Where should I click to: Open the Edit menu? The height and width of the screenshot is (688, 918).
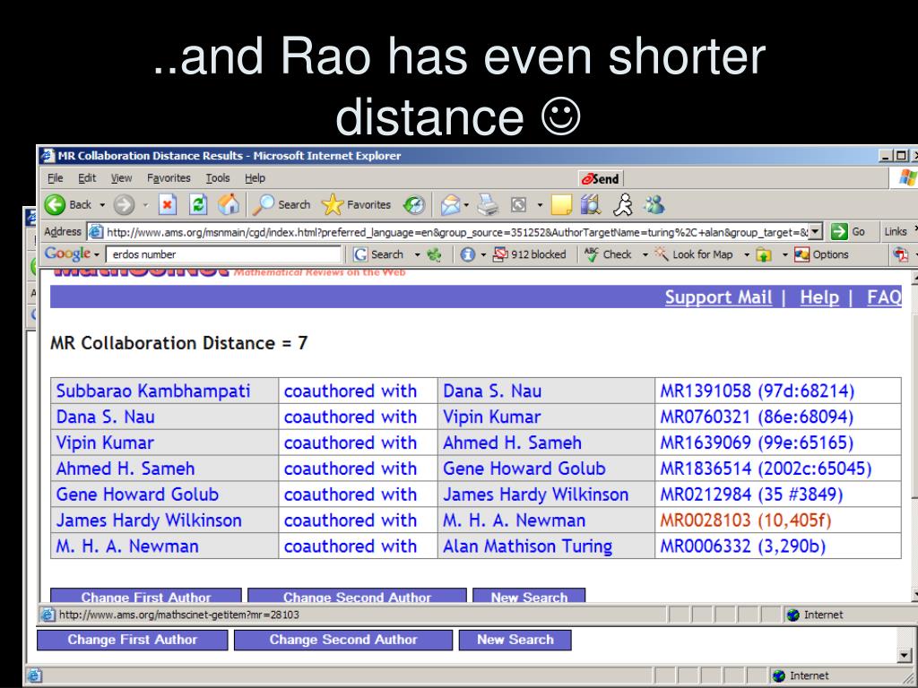pyautogui.click(x=87, y=178)
